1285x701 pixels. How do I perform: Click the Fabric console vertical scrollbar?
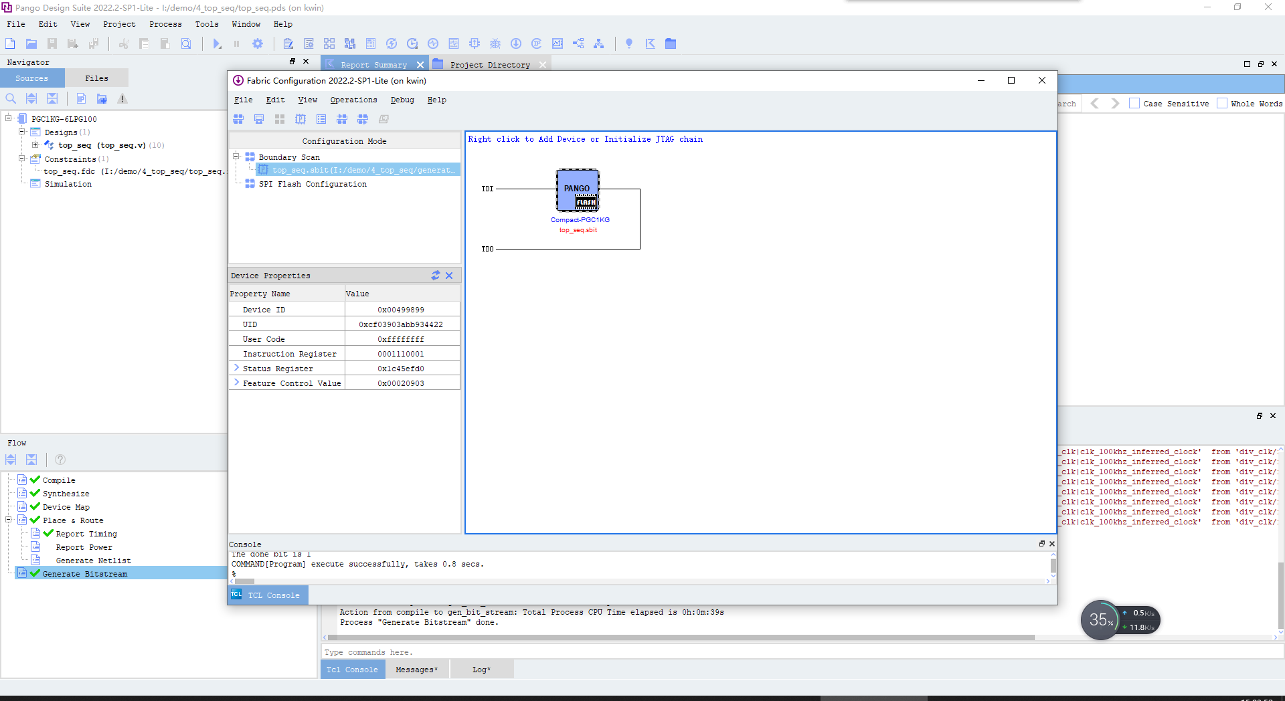click(1053, 566)
